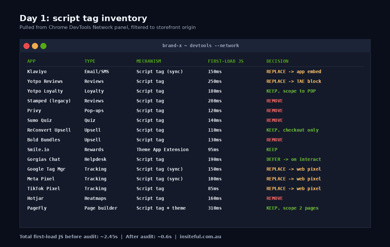Viewport: 390px width, 247px height.
Task: Click the 85ms load time value
Action: click(214, 188)
